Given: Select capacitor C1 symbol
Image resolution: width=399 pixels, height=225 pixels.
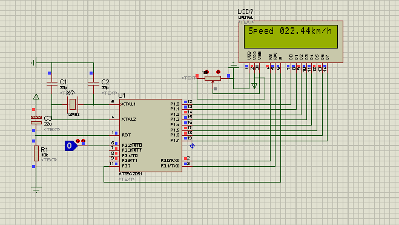Looking at the screenshot, I should click(x=52, y=83).
